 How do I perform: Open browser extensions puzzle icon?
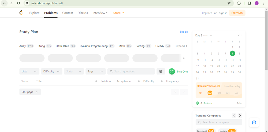point(239,3)
